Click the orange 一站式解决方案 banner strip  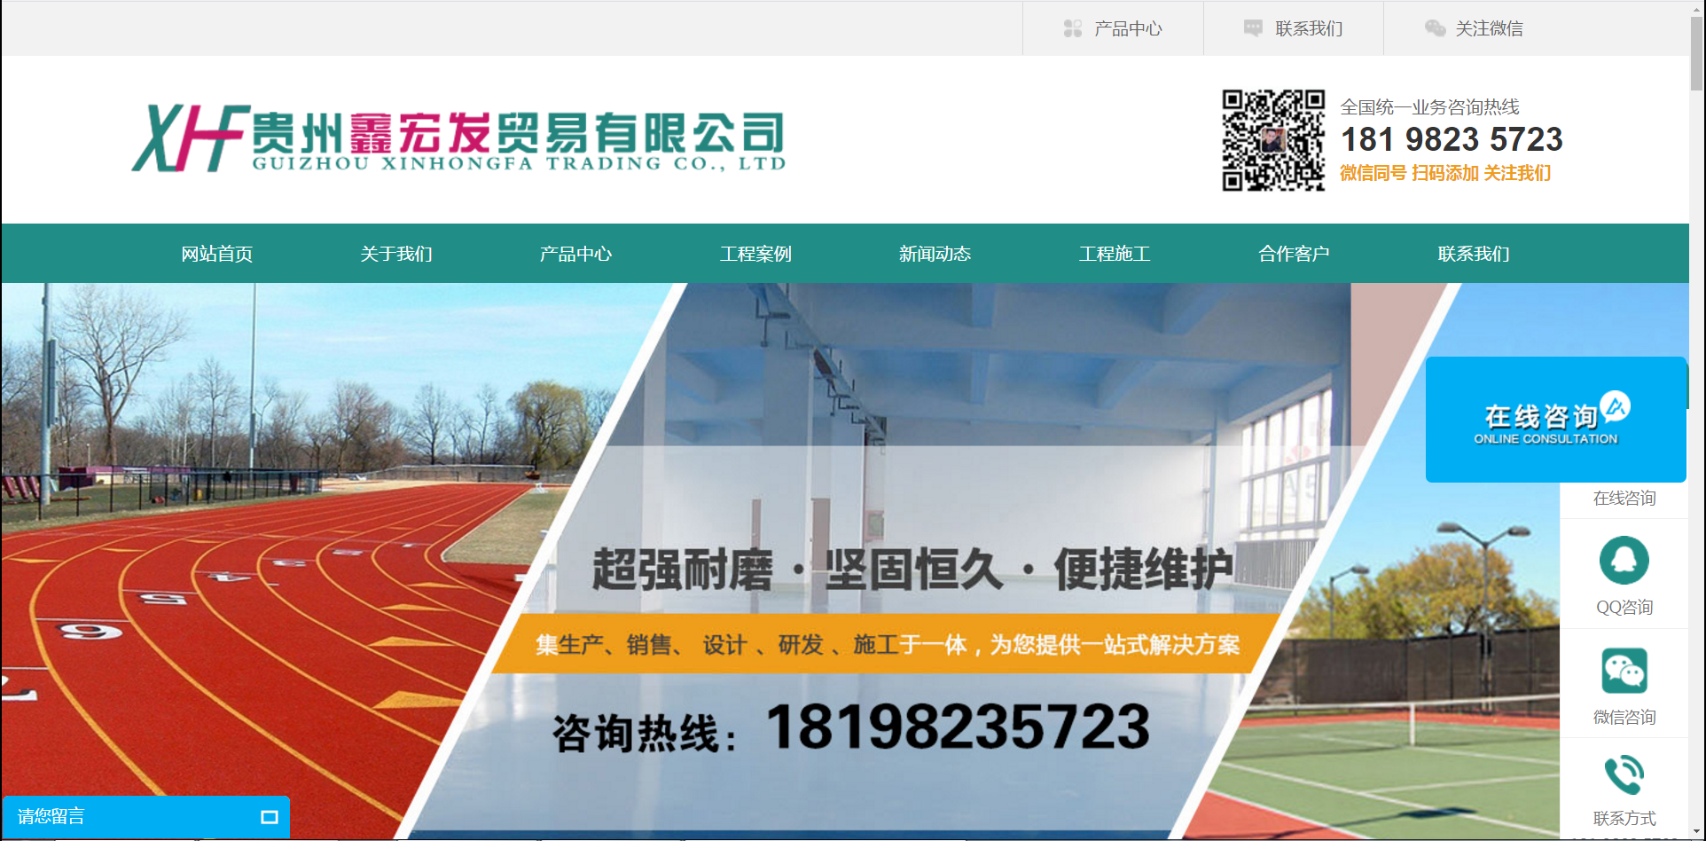tap(887, 644)
